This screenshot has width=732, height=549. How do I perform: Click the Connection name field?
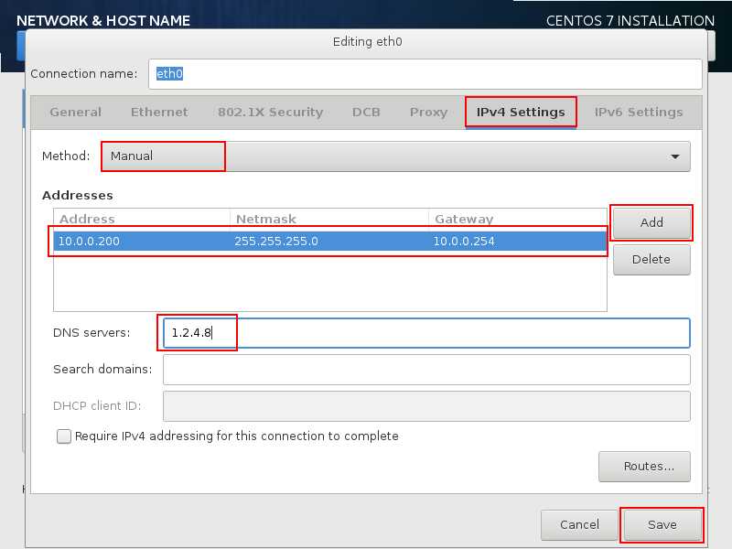425,74
